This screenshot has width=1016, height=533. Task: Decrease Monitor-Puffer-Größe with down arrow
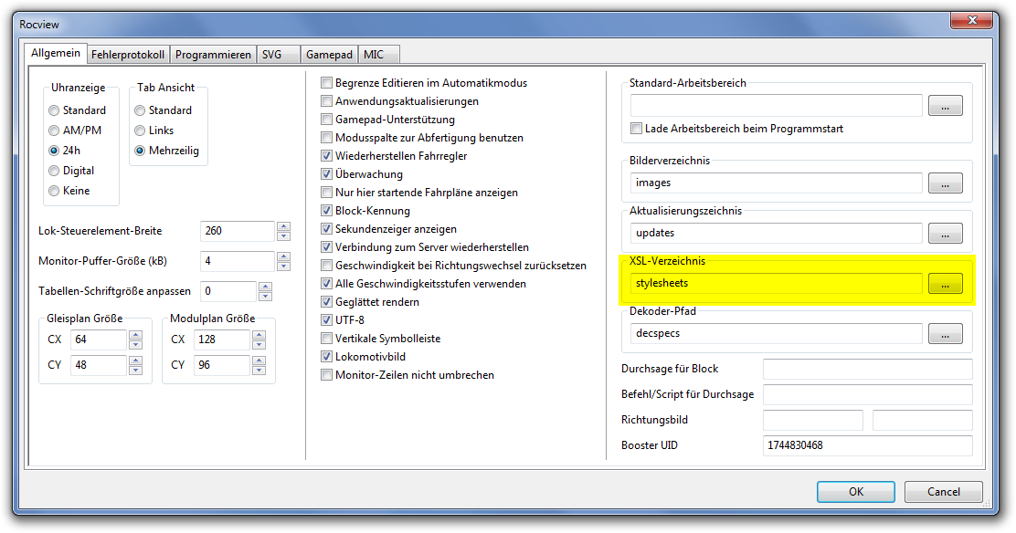click(x=283, y=266)
